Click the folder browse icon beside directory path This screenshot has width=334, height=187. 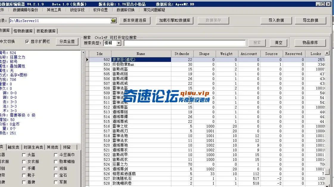point(114,21)
